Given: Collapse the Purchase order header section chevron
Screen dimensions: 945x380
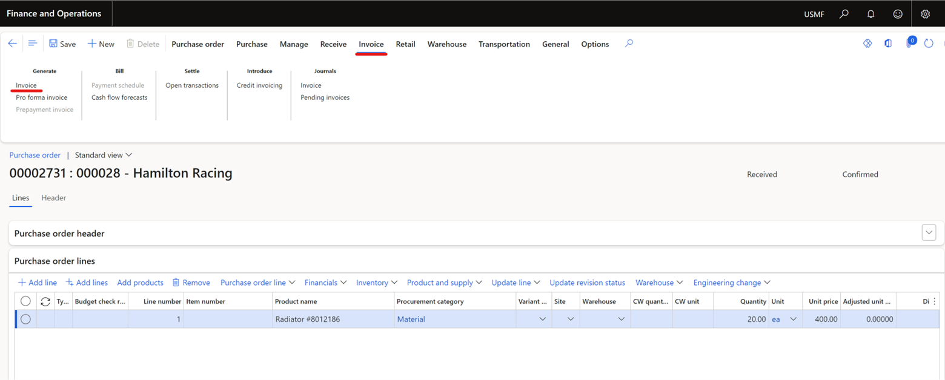Looking at the screenshot, I should 929,232.
